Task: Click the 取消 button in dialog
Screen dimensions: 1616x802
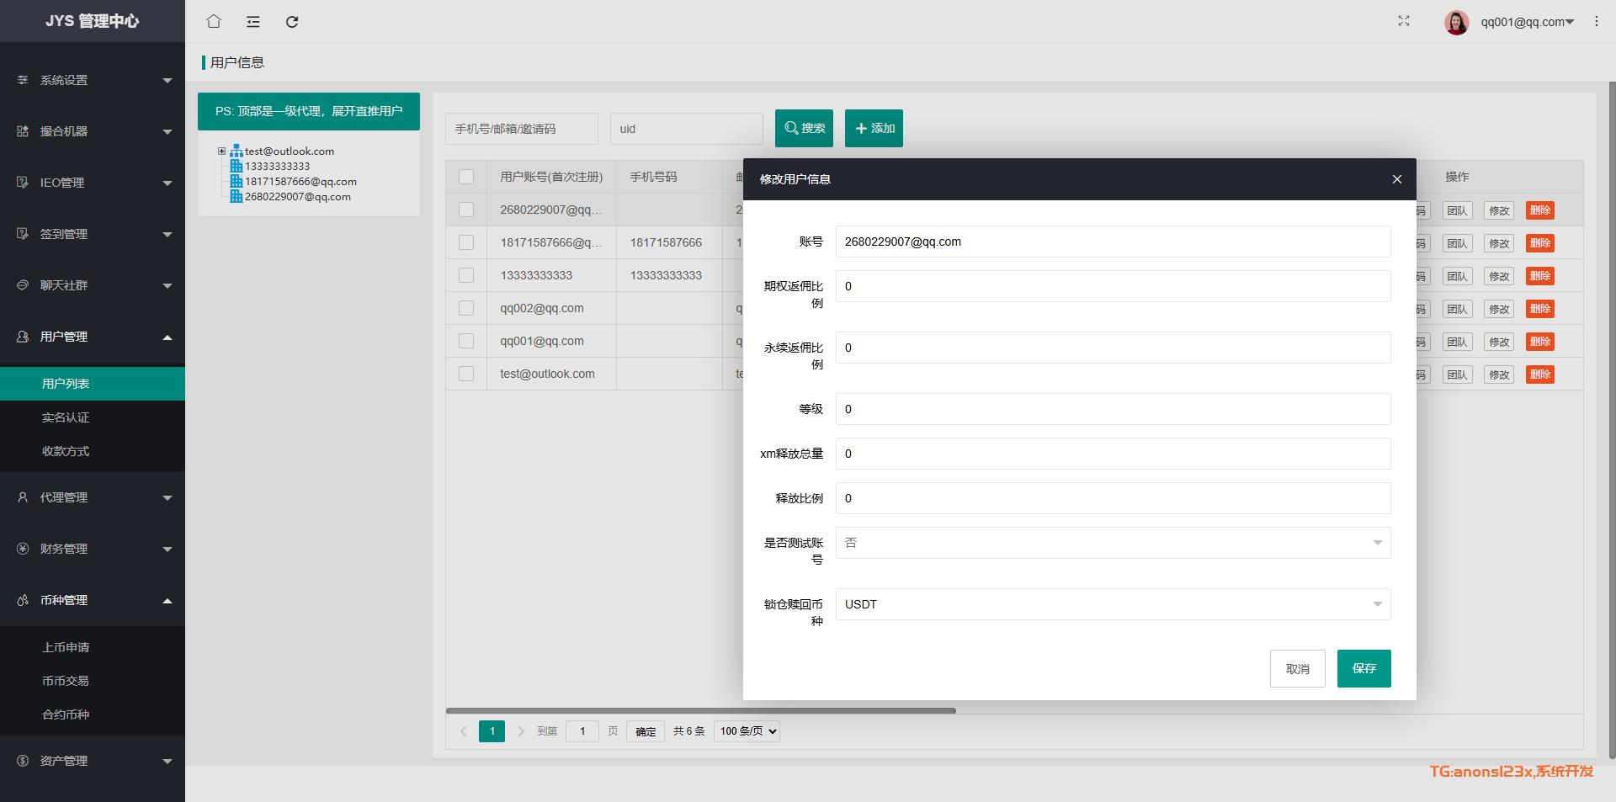Action: [x=1297, y=668]
